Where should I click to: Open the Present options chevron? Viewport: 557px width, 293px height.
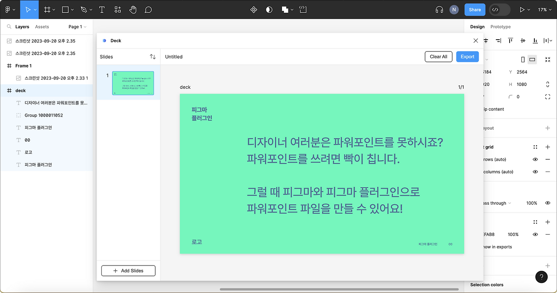[x=529, y=10]
